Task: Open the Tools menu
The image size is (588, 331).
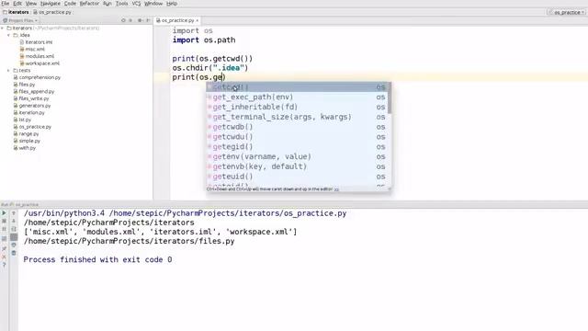Action: click(121, 4)
